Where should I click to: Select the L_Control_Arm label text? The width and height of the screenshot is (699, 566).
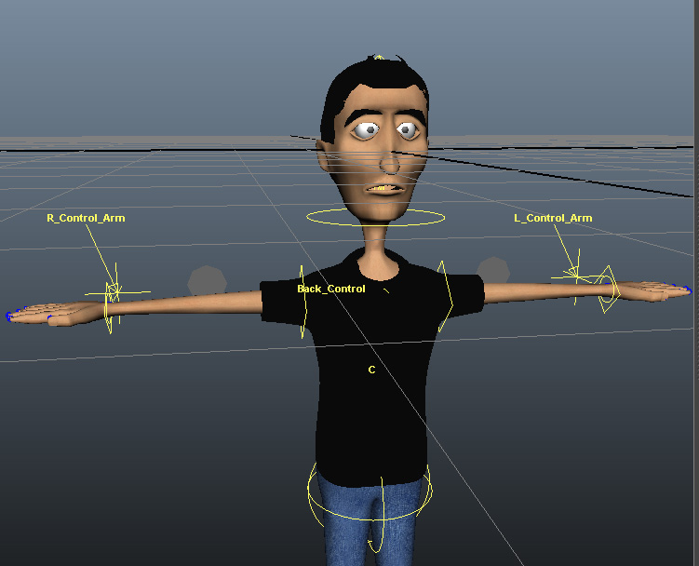[553, 218]
